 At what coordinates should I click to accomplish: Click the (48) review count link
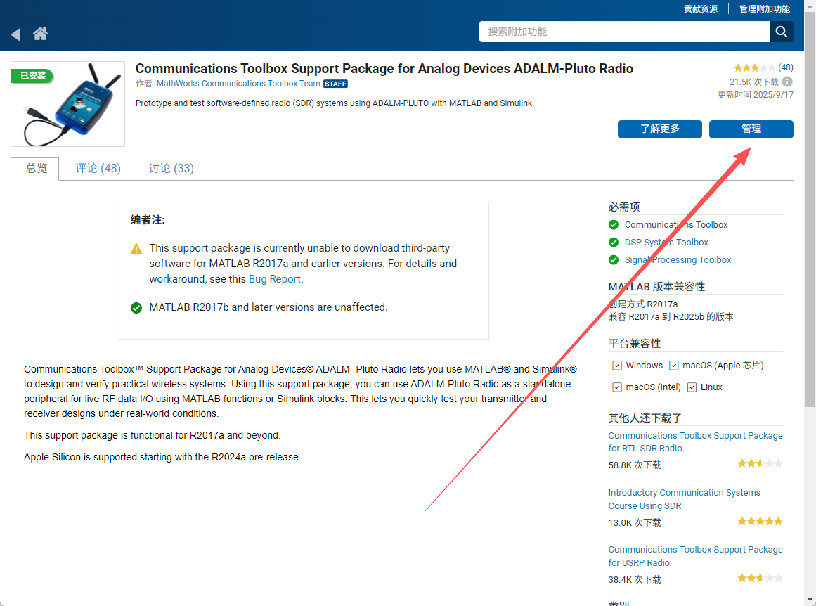click(x=785, y=67)
